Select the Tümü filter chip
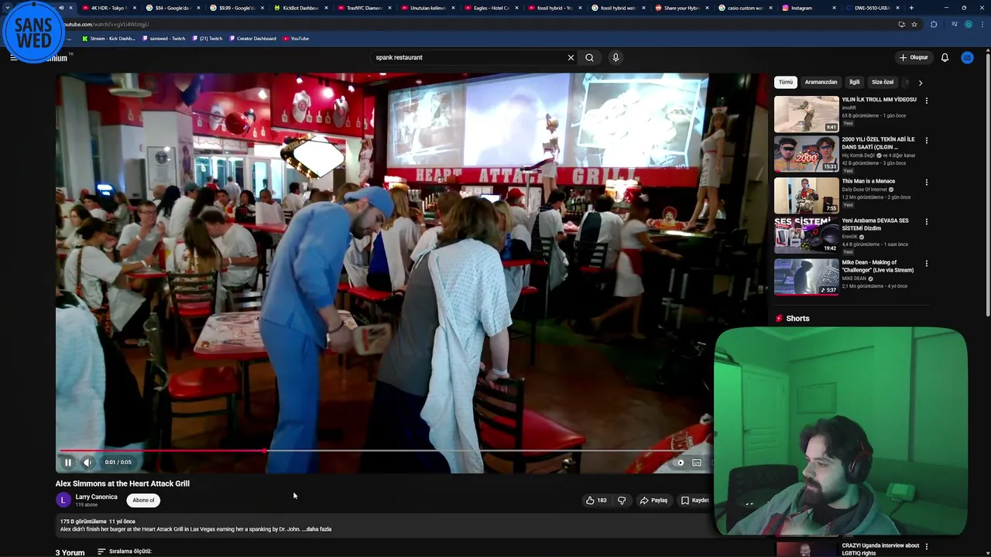Viewport: 991px width, 557px height. coord(786,82)
